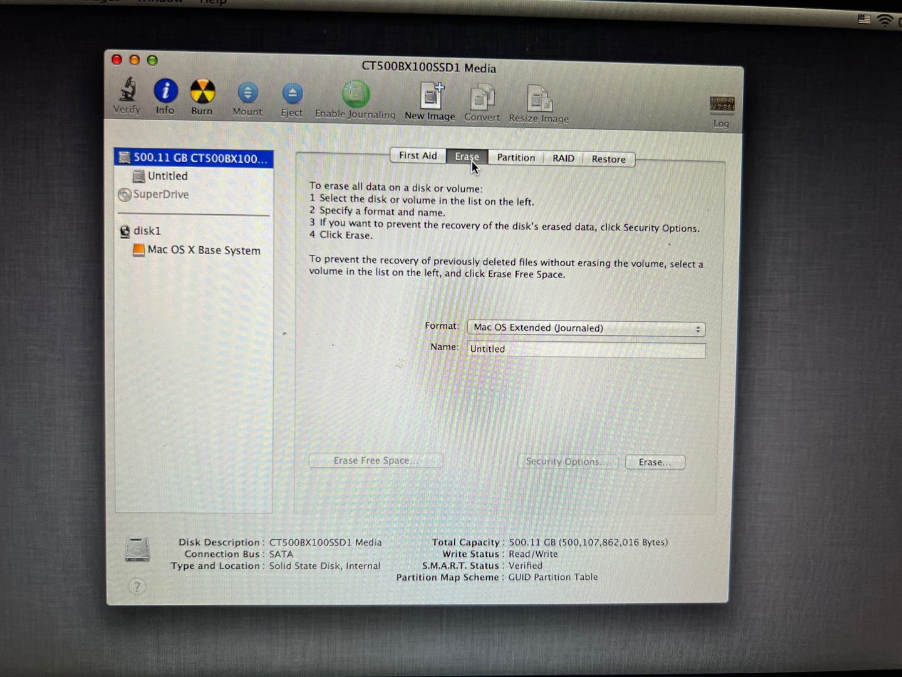Click the Erase Free Space button

pyautogui.click(x=376, y=460)
